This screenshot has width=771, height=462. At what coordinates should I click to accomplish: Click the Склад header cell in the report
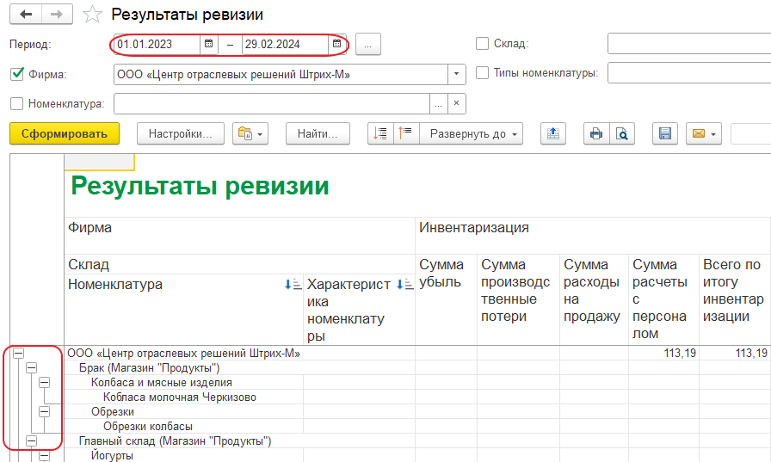[239, 264]
